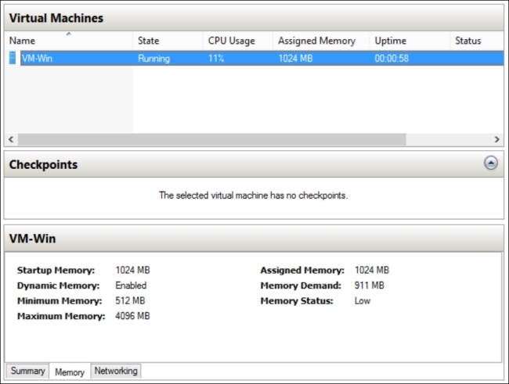This screenshot has width=509, height=384.
Task: Click the no checkpoints message
Action: (253, 196)
